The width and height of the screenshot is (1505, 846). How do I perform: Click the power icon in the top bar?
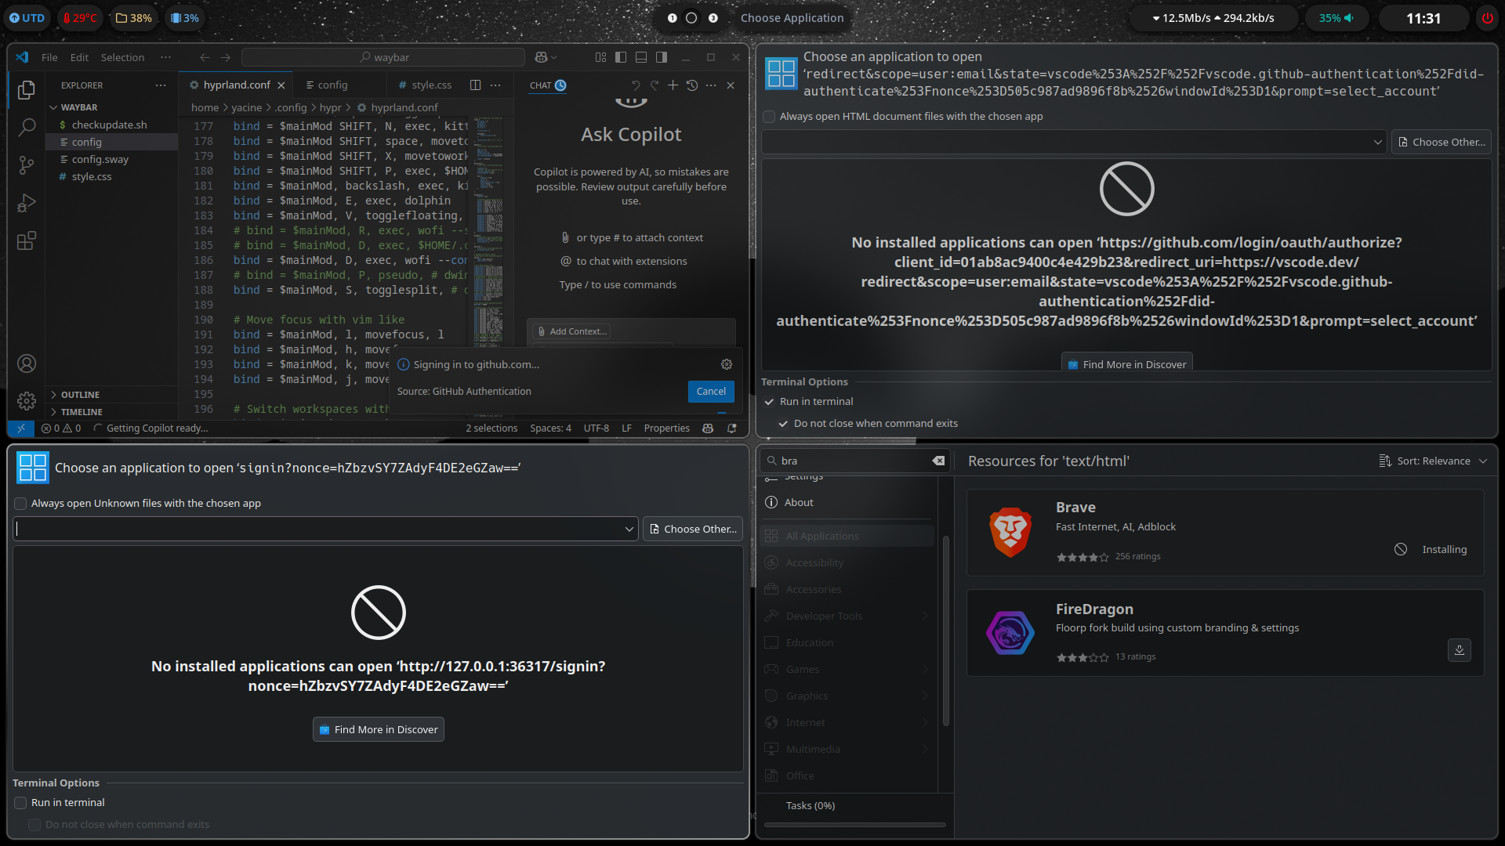(x=1487, y=18)
